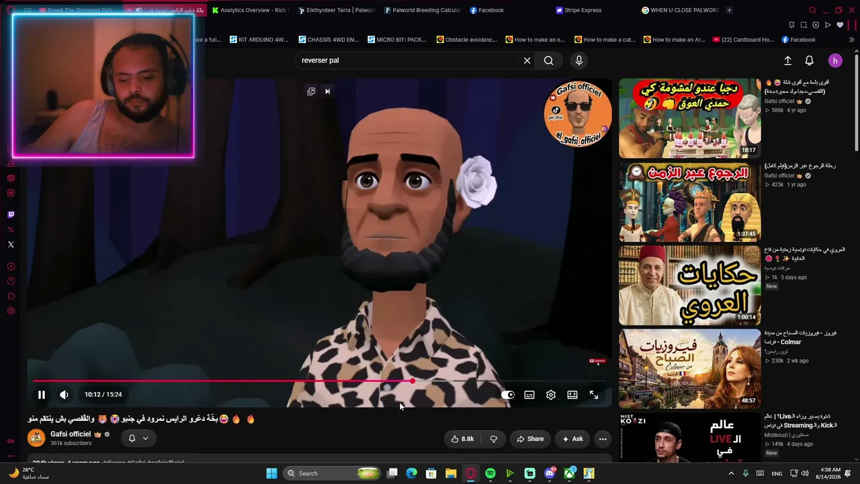Image resolution: width=860 pixels, height=484 pixels.
Task: Click the Gafsi officiel channel avatar
Action: coord(36,438)
